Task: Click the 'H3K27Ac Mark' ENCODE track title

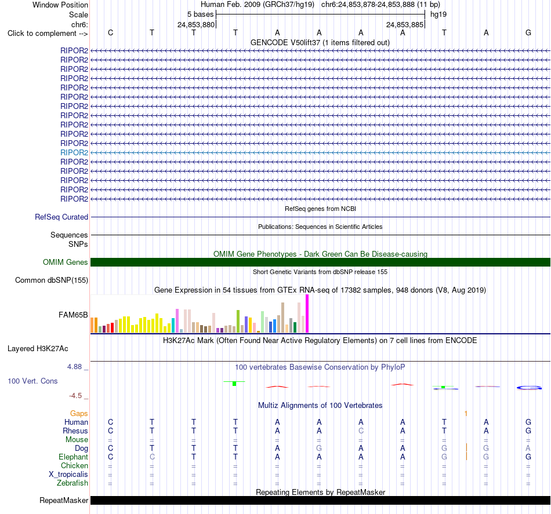Action: [320, 341]
